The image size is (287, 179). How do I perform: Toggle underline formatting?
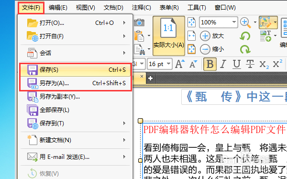click(237, 64)
